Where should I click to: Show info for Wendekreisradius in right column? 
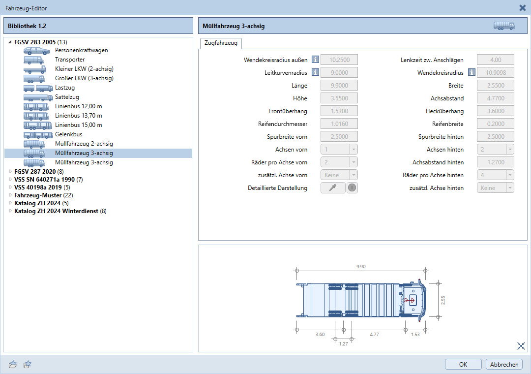pyautogui.click(x=472, y=73)
